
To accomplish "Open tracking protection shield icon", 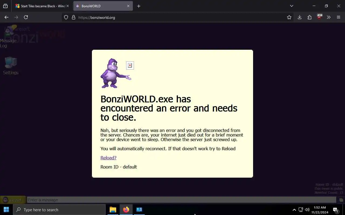I will [x=66, y=17].
